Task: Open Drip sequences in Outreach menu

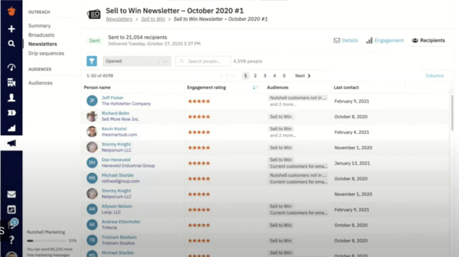Action: point(46,54)
